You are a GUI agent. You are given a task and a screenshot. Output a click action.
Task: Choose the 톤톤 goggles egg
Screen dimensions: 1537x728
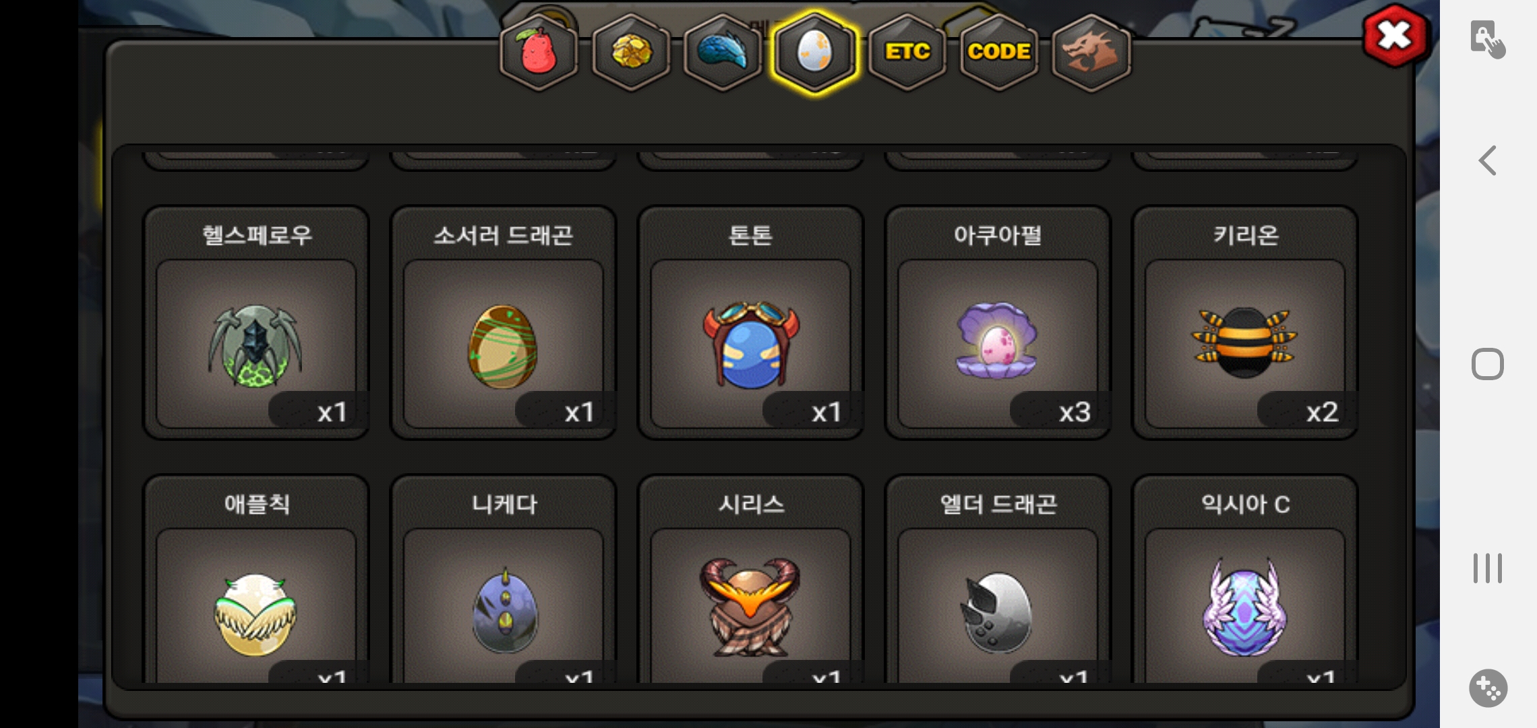pyautogui.click(x=750, y=323)
